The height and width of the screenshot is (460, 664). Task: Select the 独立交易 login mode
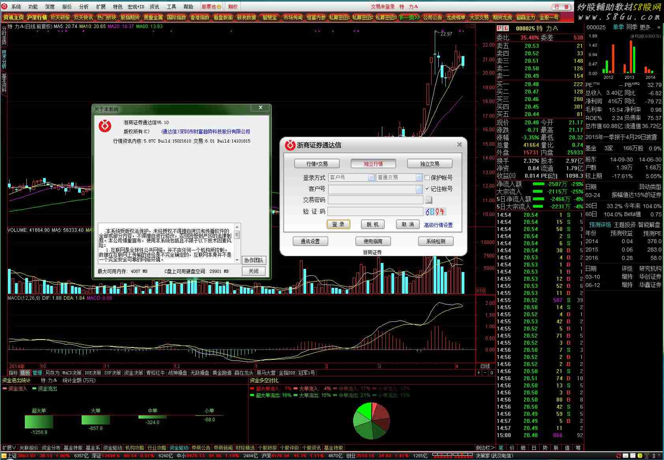click(430, 164)
